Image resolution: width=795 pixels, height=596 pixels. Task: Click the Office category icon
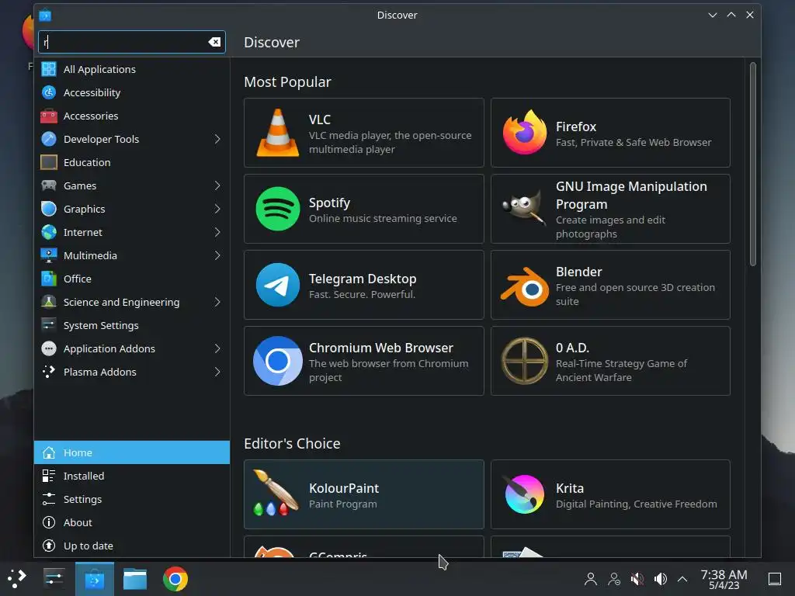pos(49,279)
